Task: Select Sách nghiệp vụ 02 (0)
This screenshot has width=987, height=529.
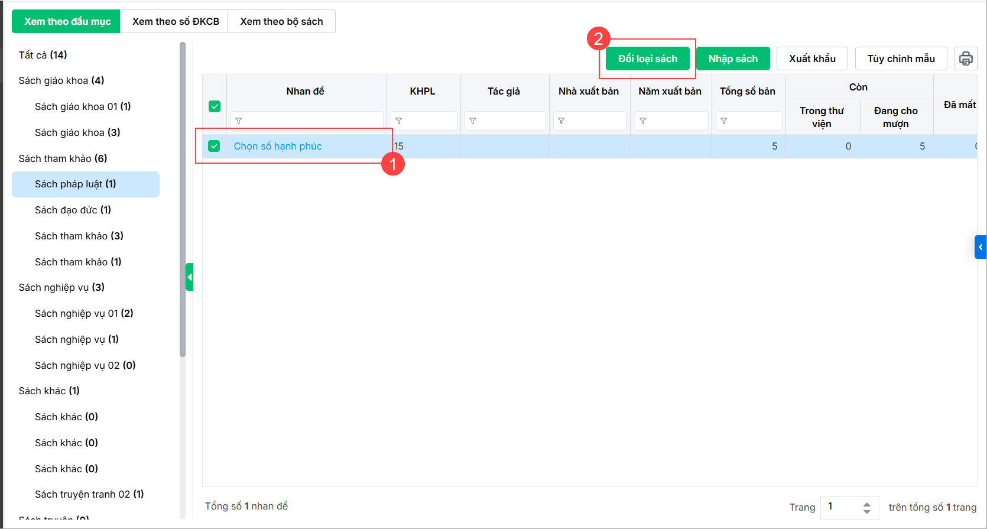Action: tap(85, 365)
